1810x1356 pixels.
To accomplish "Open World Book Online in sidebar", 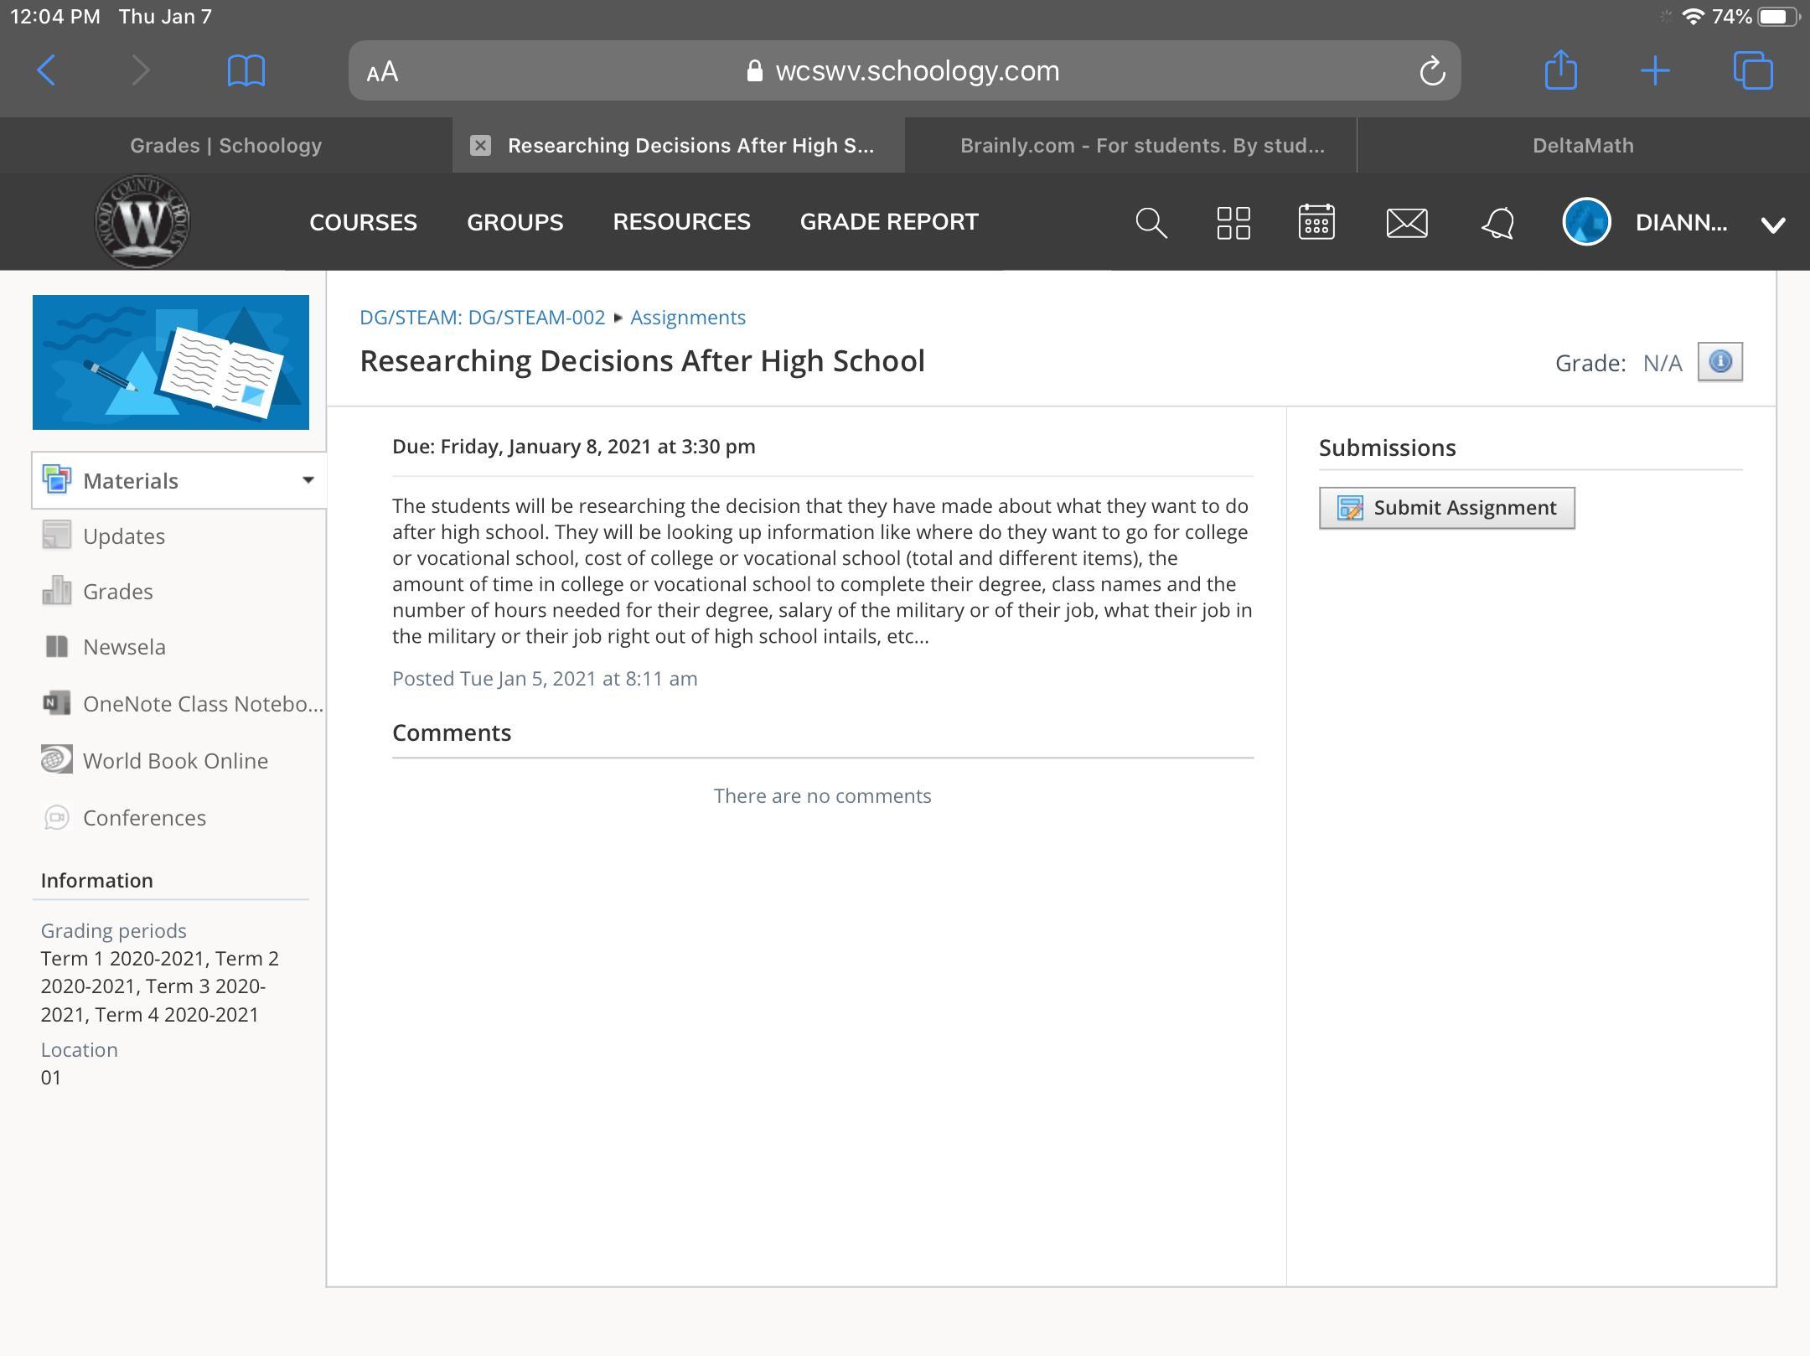I will pyautogui.click(x=175, y=761).
